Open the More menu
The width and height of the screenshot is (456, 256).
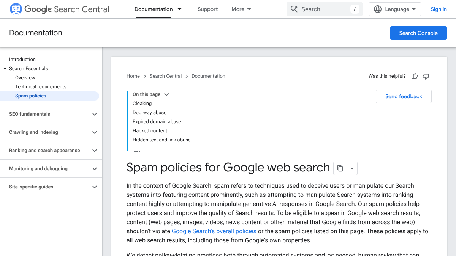point(241,9)
